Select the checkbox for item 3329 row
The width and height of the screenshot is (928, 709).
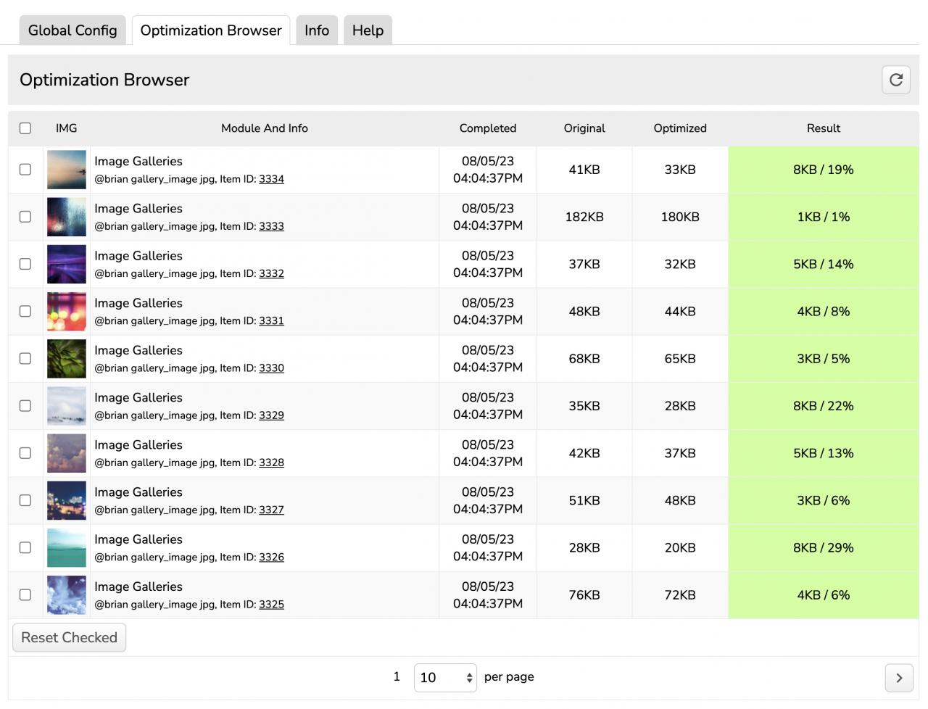pos(25,406)
